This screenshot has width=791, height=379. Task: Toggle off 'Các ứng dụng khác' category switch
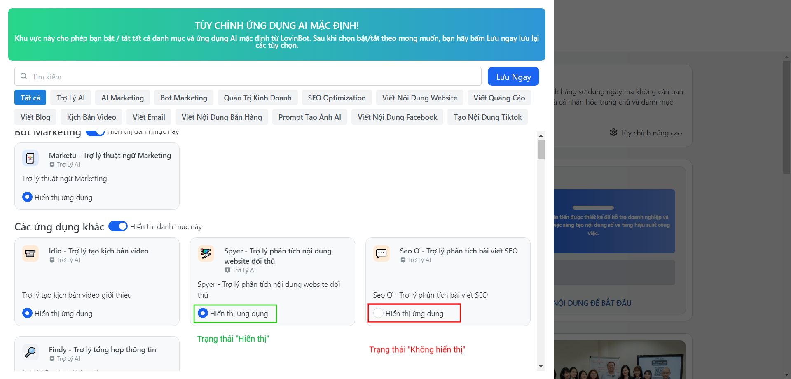(118, 226)
